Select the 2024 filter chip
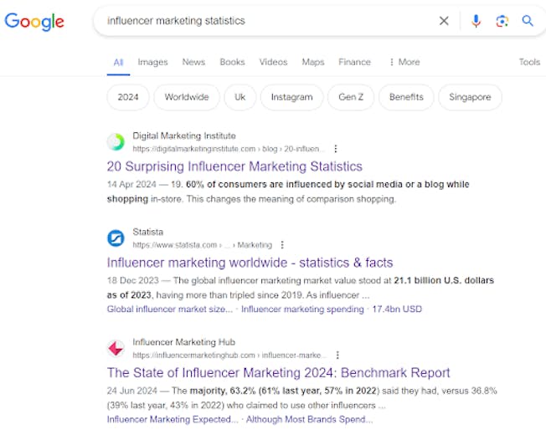 point(128,97)
